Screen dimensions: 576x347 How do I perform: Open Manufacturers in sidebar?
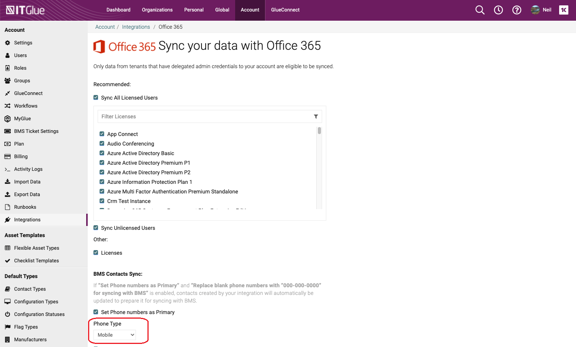click(30, 340)
